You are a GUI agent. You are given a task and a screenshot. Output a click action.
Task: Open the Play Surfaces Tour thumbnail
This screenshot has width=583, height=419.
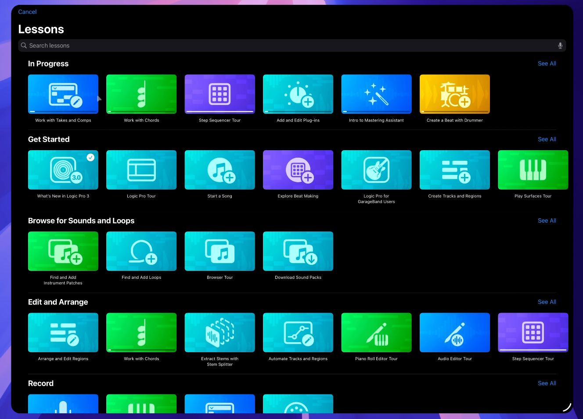coord(533,170)
